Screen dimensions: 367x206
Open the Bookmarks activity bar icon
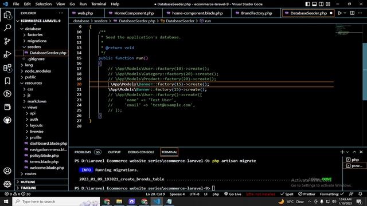(x=7, y=81)
